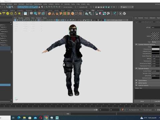Image resolution: width=160 pixels, height=120 pixels.
Task: Click the Select button in Attribute Editor
Action: [142, 101]
